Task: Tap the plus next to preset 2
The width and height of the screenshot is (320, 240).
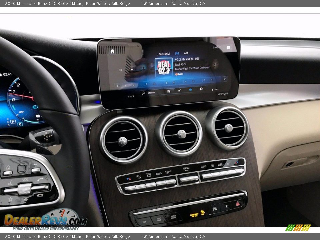Action: tap(154, 84)
